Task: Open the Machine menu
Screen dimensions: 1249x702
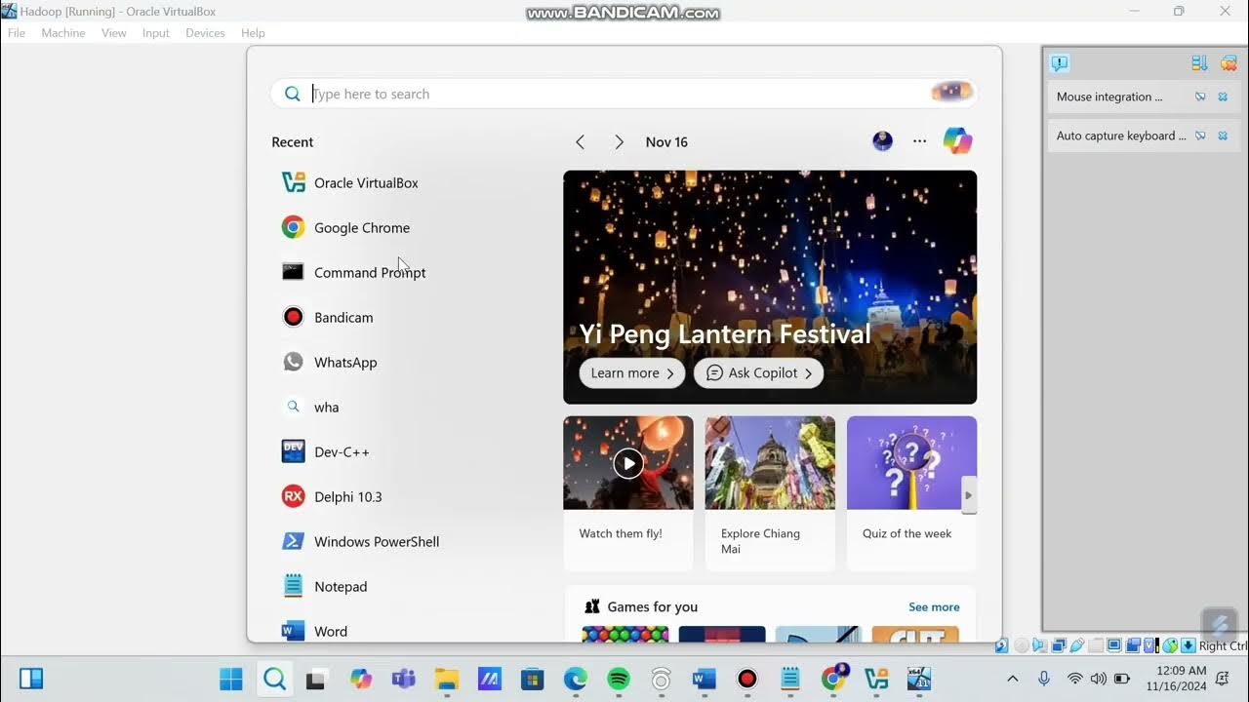Action: click(x=63, y=33)
